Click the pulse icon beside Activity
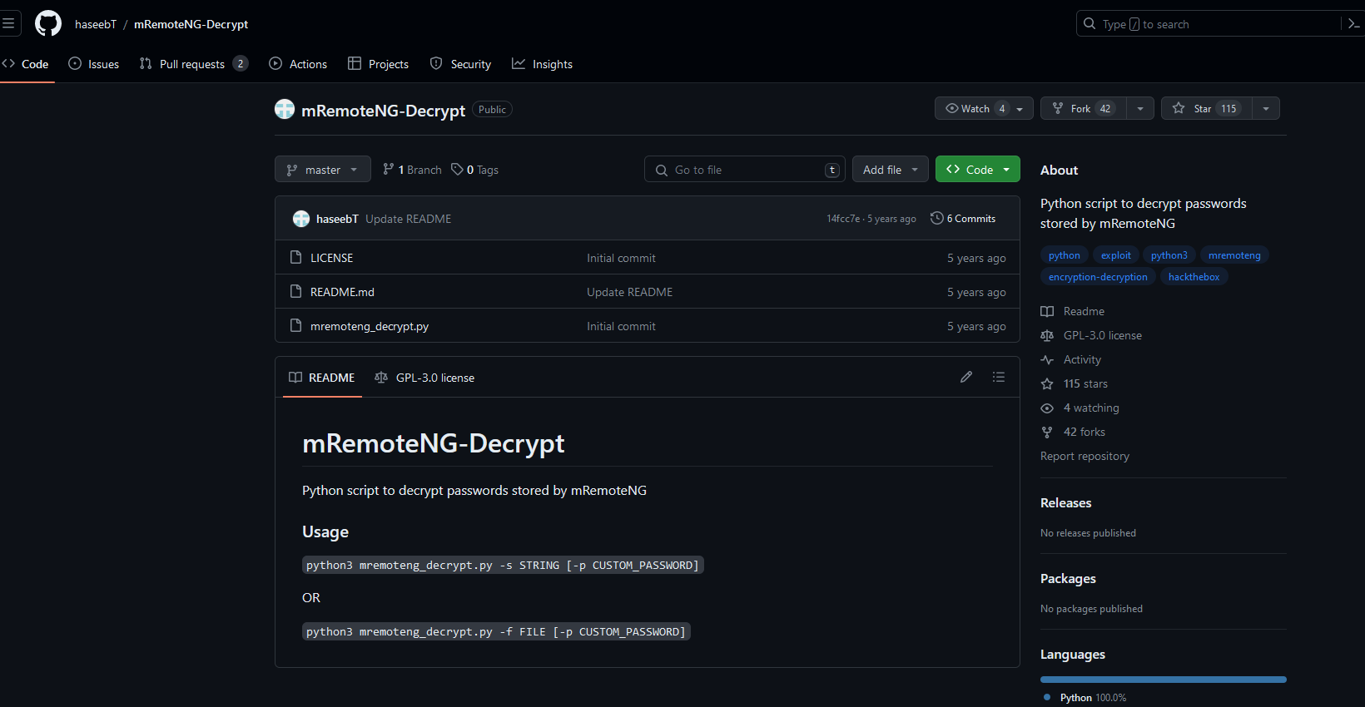Image resolution: width=1365 pixels, height=707 pixels. click(1047, 359)
